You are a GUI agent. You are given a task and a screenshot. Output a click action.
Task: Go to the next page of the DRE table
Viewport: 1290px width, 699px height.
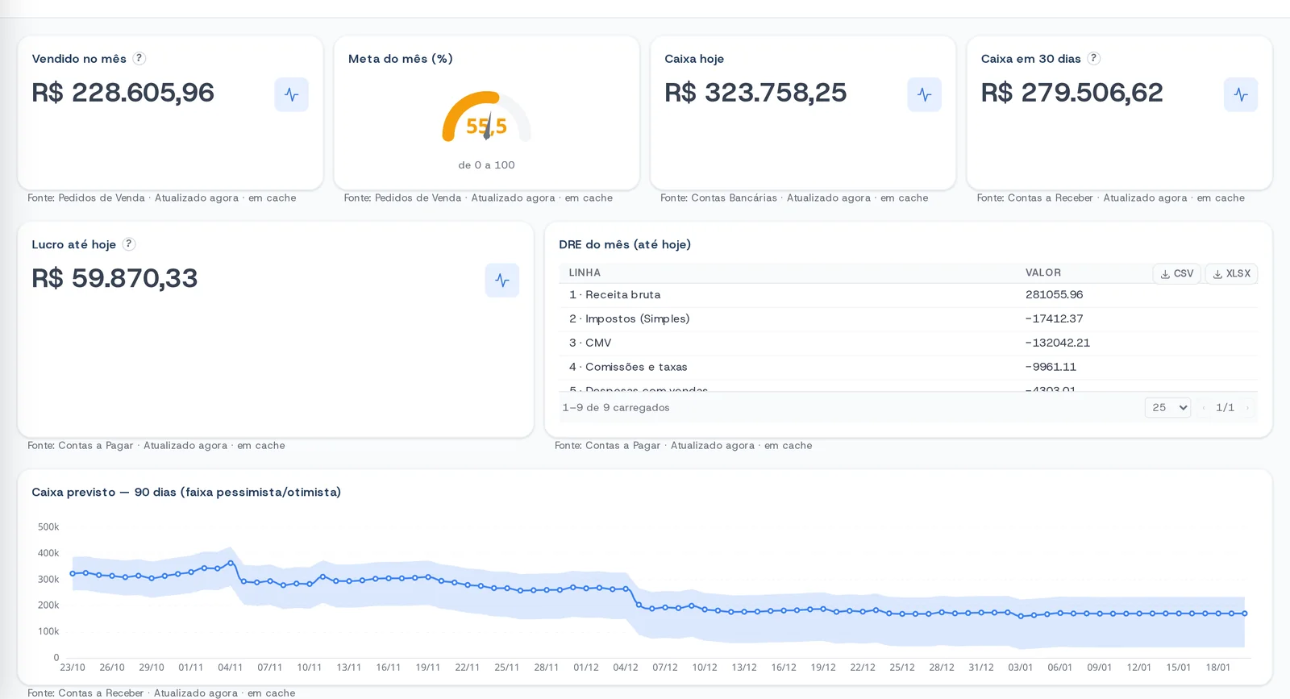click(x=1247, y=407)
